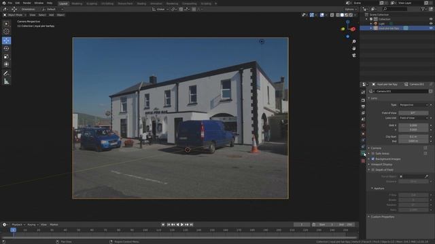
Task: Toggle viewport overlays button
Action: pos(321,15)
